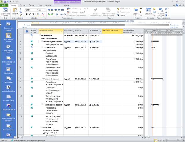The image size is (185, 142).
Task: Switch to the Ресурс tab
Action: (22, 5)
